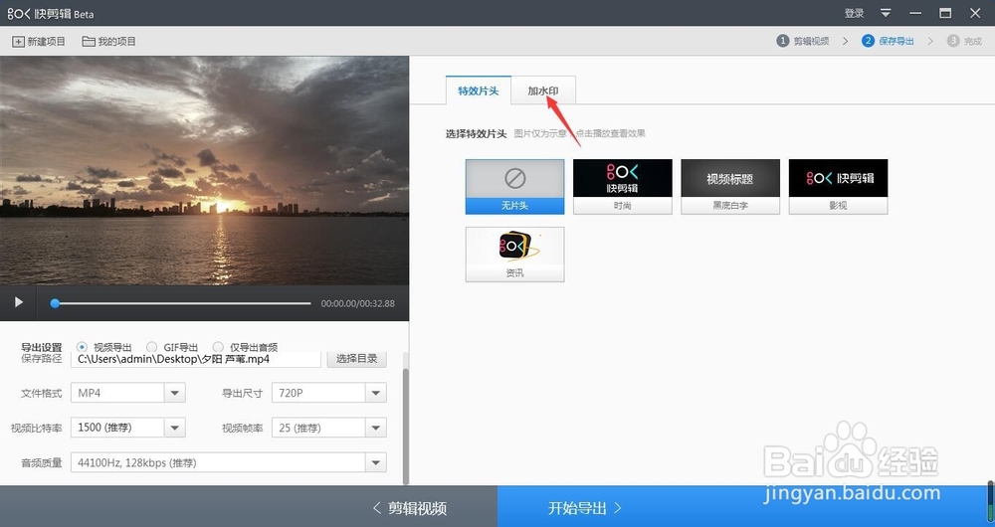Screen dimensions: 995x527
Task: Click the sunset video preview
Action: (204, 171)
